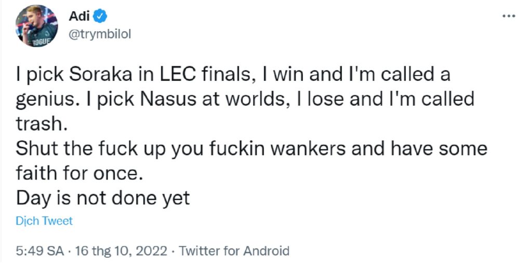Click the 5:49 SA timestamp
The width and height of the screenshot is (532, 277).
(x=39, y=252)
